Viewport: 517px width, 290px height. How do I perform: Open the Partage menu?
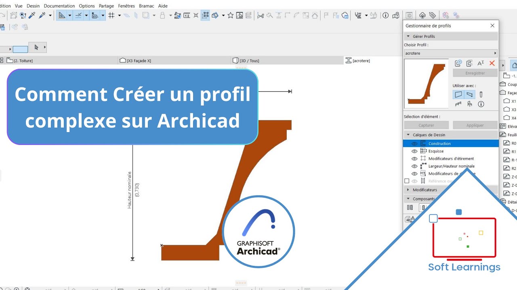(x=107, y=6)
